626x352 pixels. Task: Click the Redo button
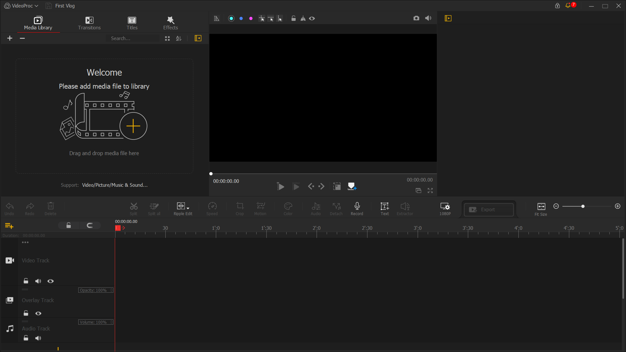tap(30, 209)
